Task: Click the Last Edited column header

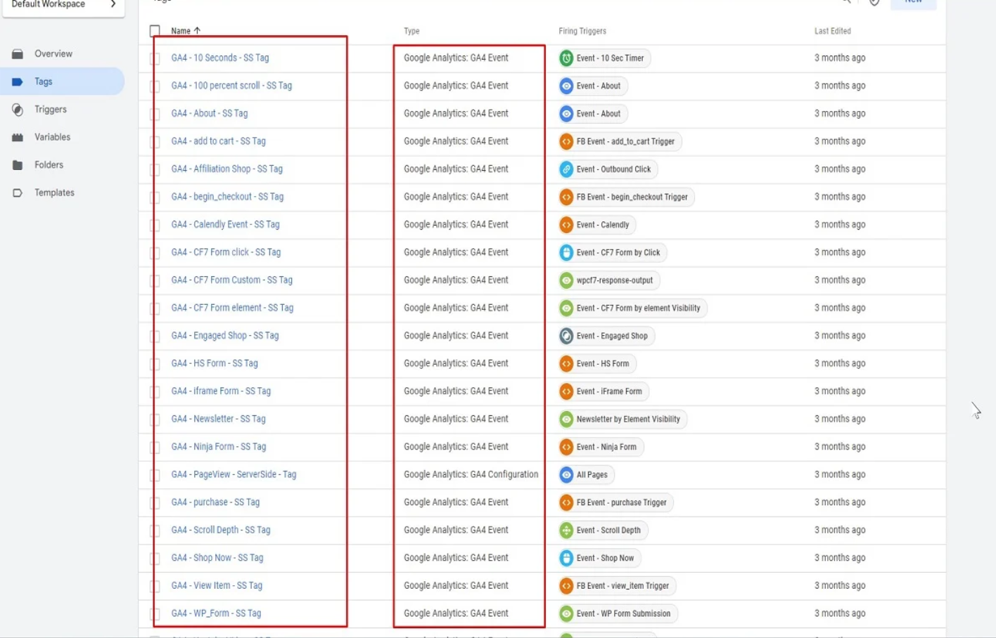Action: tap(832, 32)
